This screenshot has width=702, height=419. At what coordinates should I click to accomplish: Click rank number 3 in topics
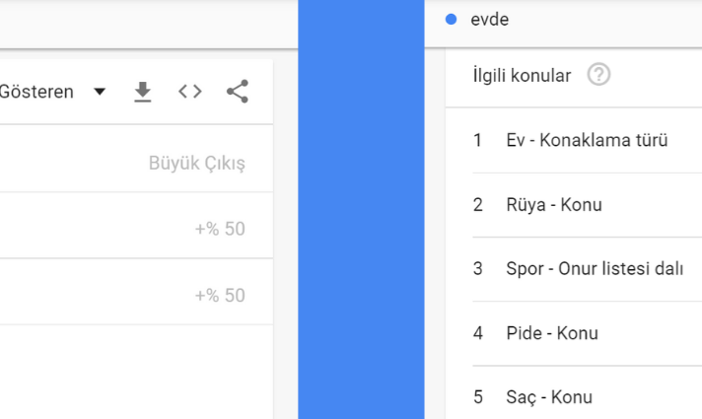click(478, 268)
